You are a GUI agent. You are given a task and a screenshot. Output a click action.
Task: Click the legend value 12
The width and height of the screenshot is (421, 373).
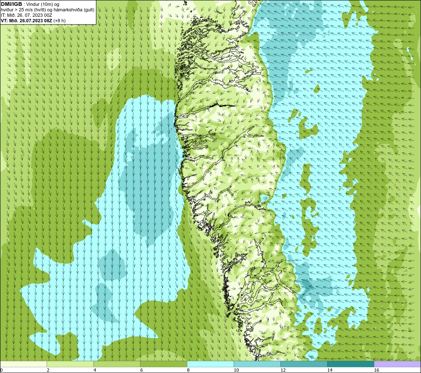[x=283, y=370]
